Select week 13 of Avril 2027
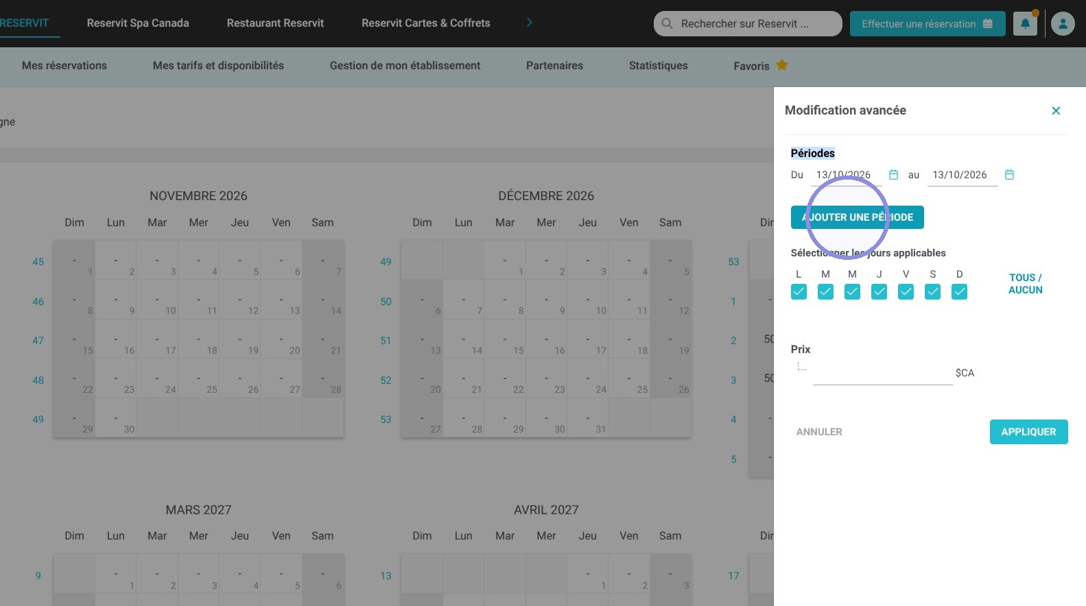Screen dimensions: 1086x606 point(386,576)
